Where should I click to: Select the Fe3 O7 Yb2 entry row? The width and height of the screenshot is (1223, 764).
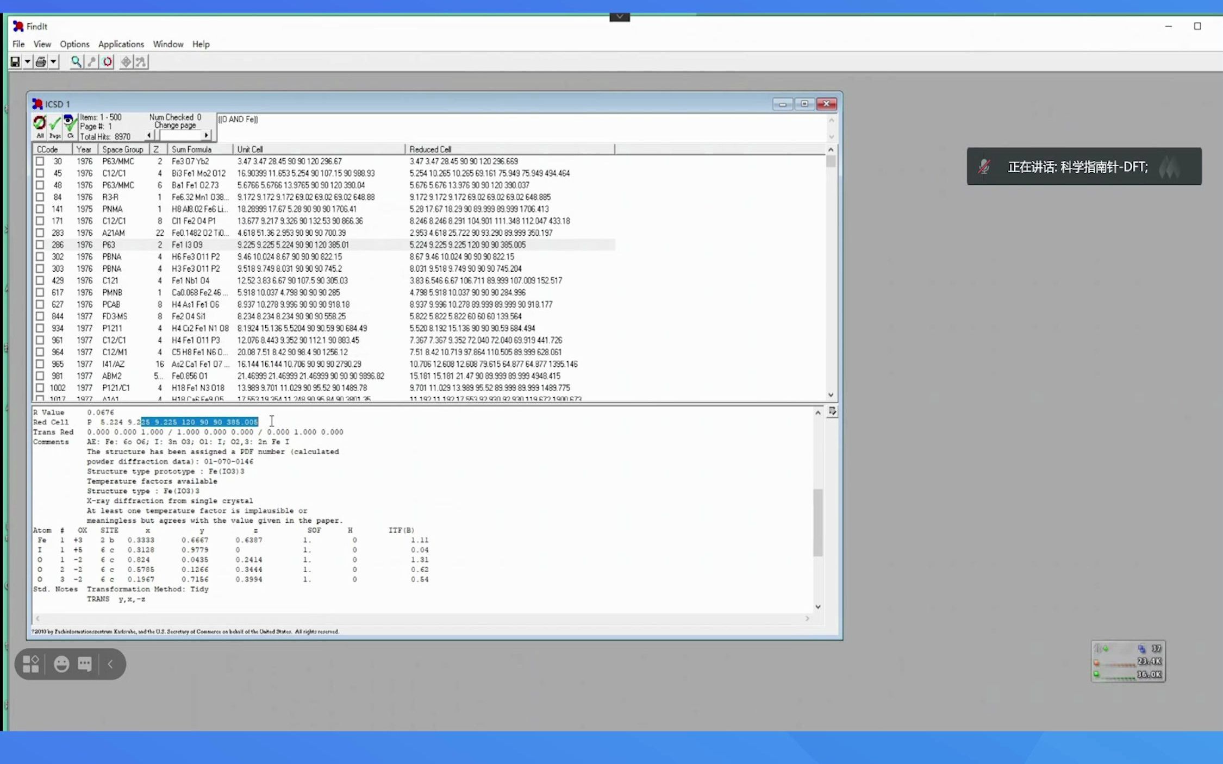(323, 161)
